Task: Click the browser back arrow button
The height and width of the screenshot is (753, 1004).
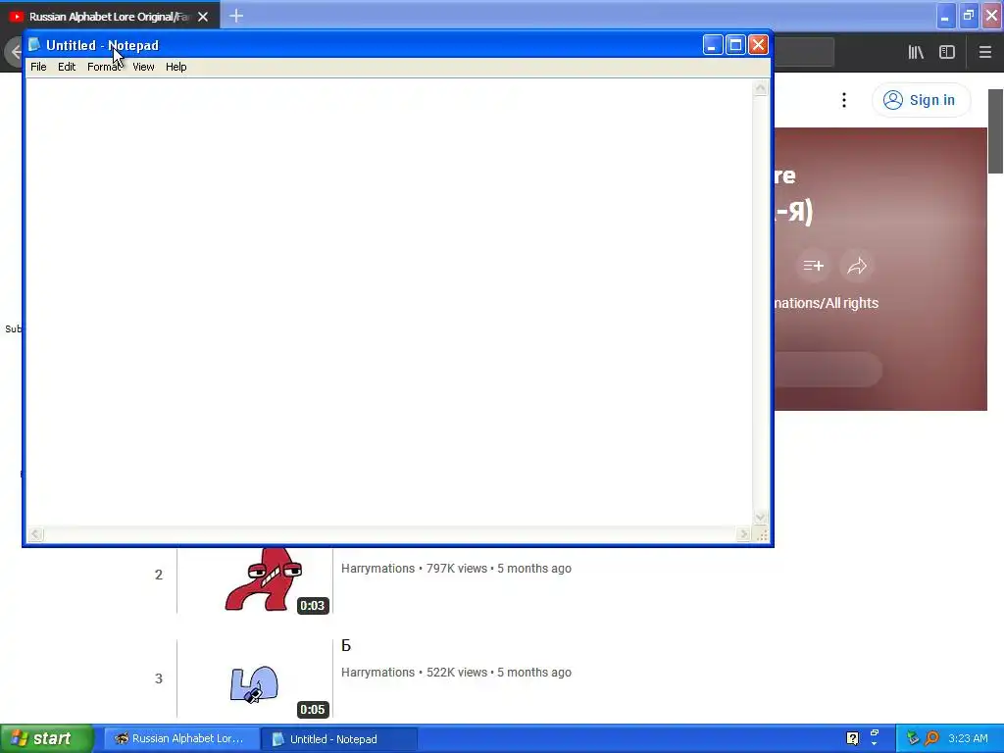Action: tap(14, 52)
